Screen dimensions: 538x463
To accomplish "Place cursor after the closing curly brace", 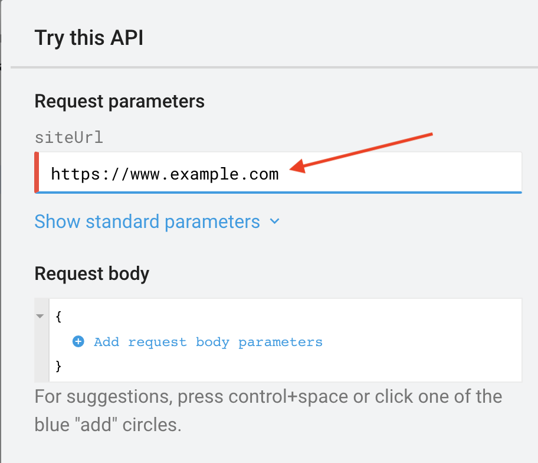I will pyautogui.click(x=63, y=366).
